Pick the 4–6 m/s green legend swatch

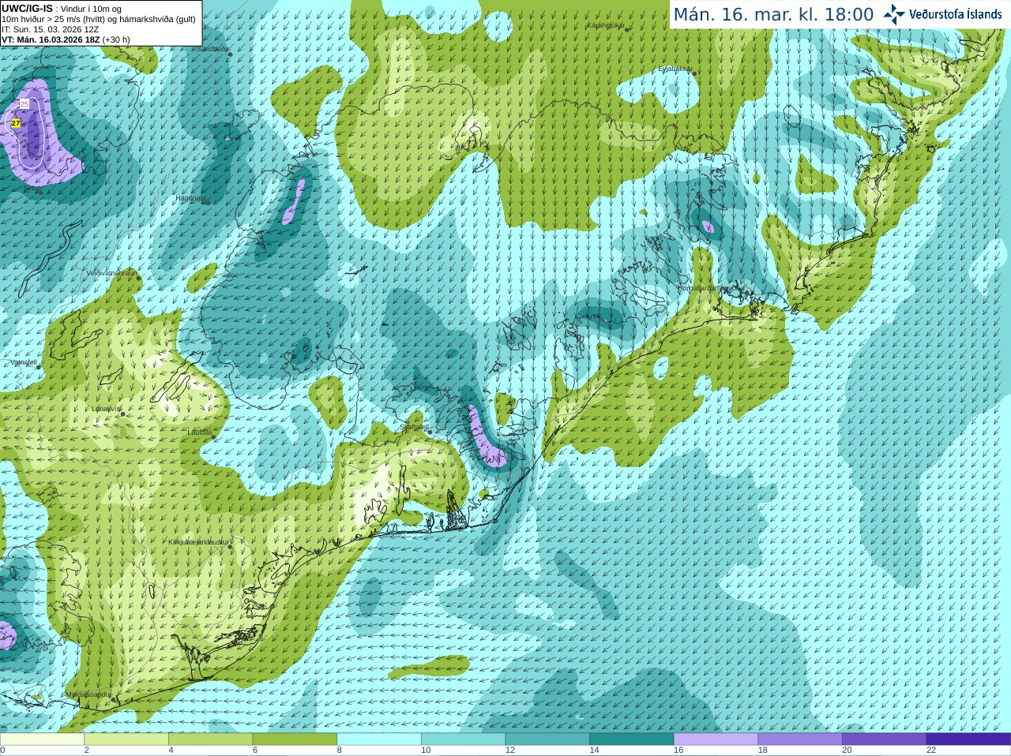click(x=210, y=739)
